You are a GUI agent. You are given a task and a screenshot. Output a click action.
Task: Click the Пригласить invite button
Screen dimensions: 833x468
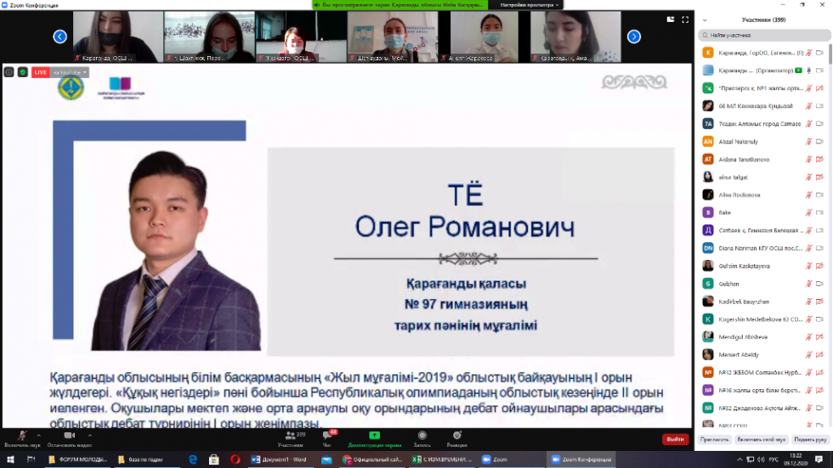coord(714,439)
